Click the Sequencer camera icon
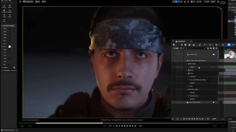 (x=190, y=45)
